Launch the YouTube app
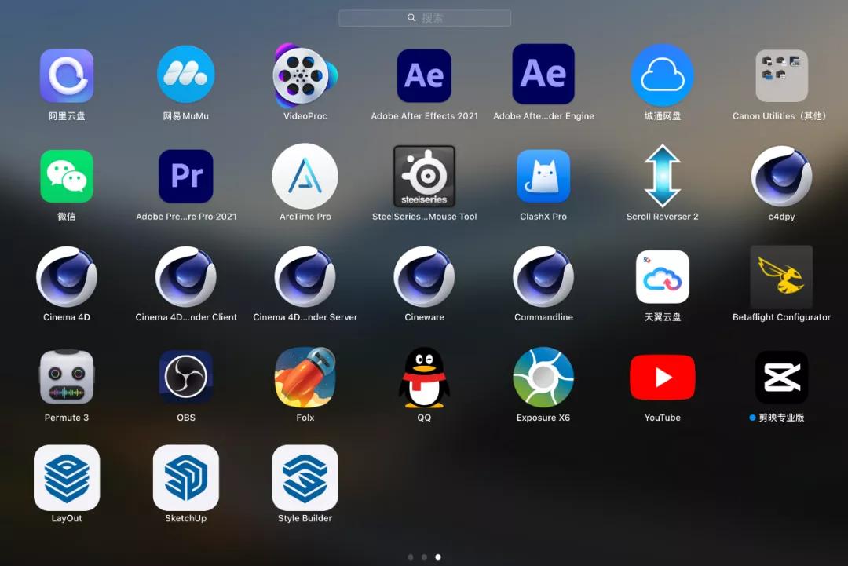The image size is (848, 566). pyautogui.click(x=662, y=377)
